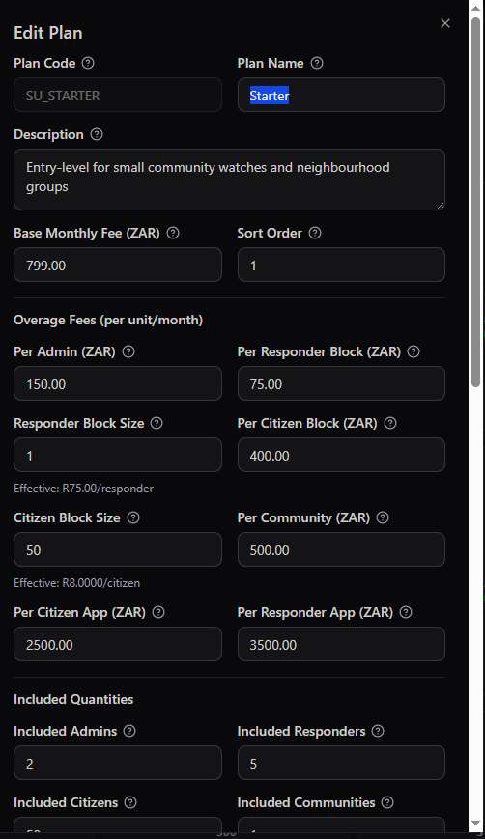The height and width of the screenshot is (839, 485).
Task: Focus the Plan Name field containing Starter
Action: tap(341, 96)
